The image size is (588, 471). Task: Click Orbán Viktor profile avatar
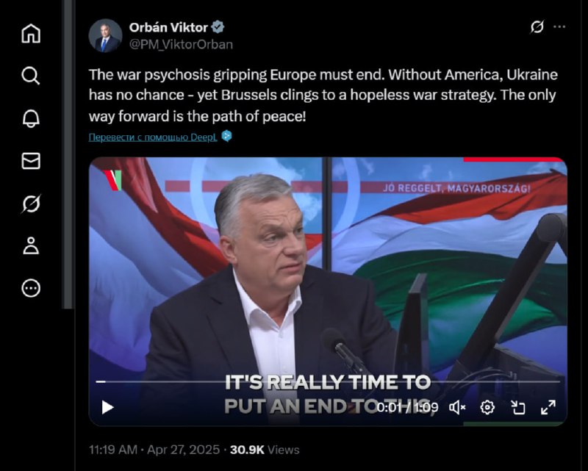click(105, 35)
